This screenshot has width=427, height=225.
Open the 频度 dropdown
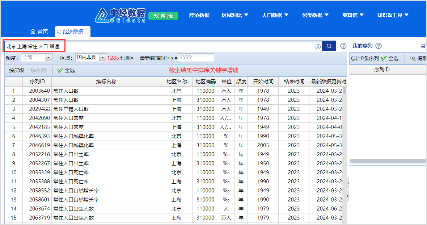48,58
